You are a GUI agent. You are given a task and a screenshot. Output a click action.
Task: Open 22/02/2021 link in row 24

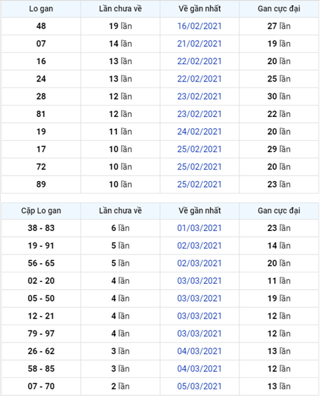click(199, 79)
